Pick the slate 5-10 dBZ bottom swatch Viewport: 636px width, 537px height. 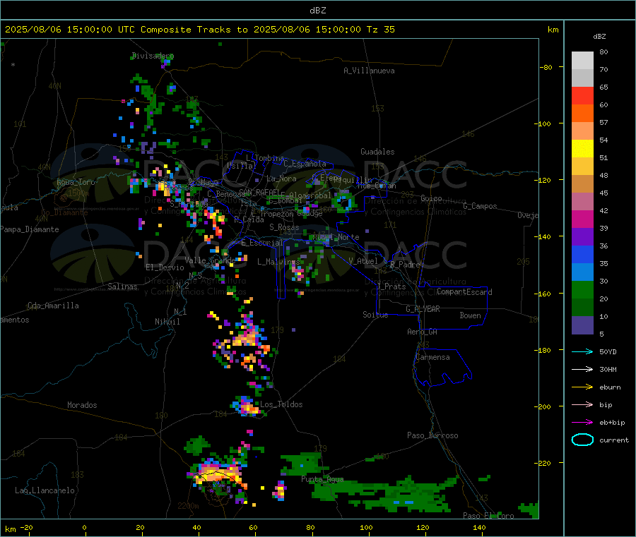(582, 325)
